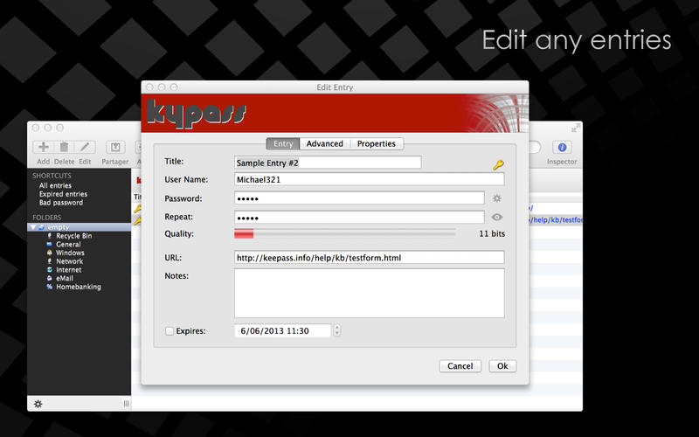Click the Add entry plus icon
Viewport: 699px width, 437px height.
44,148
